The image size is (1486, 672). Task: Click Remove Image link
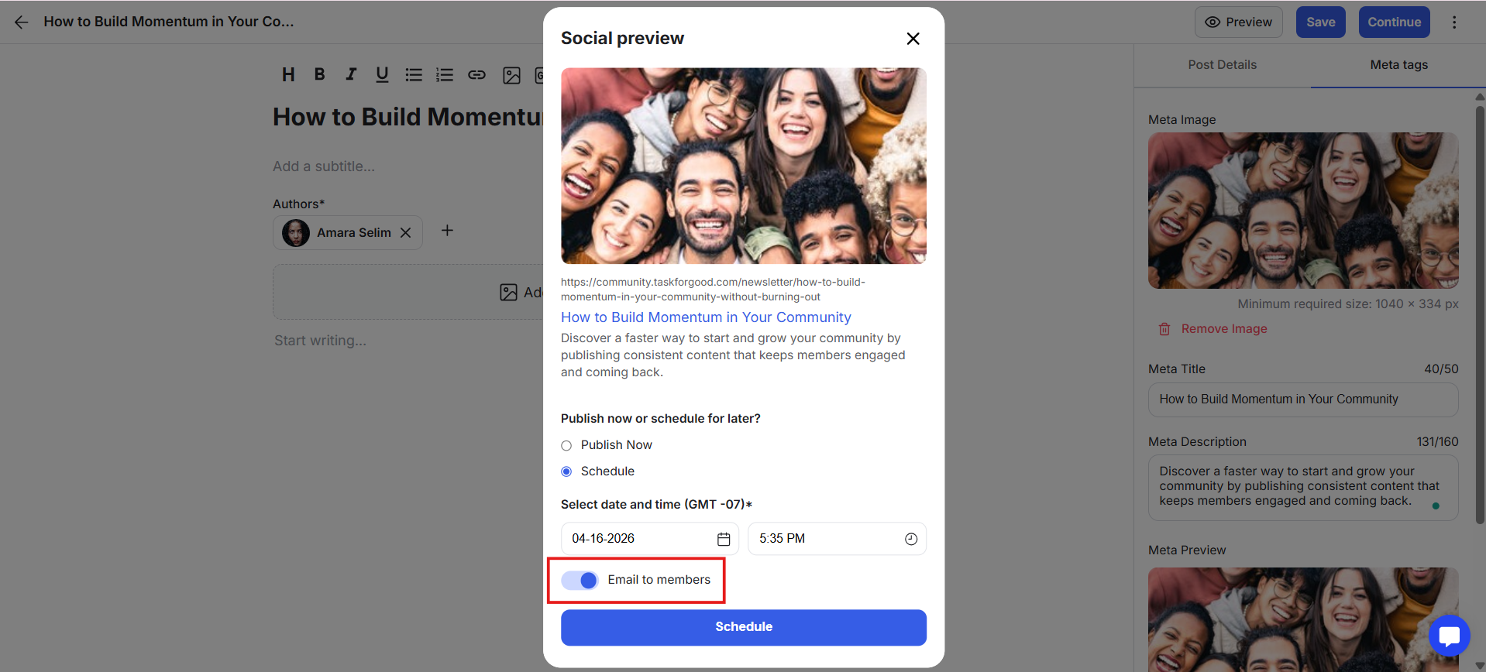click(1223, 329)
